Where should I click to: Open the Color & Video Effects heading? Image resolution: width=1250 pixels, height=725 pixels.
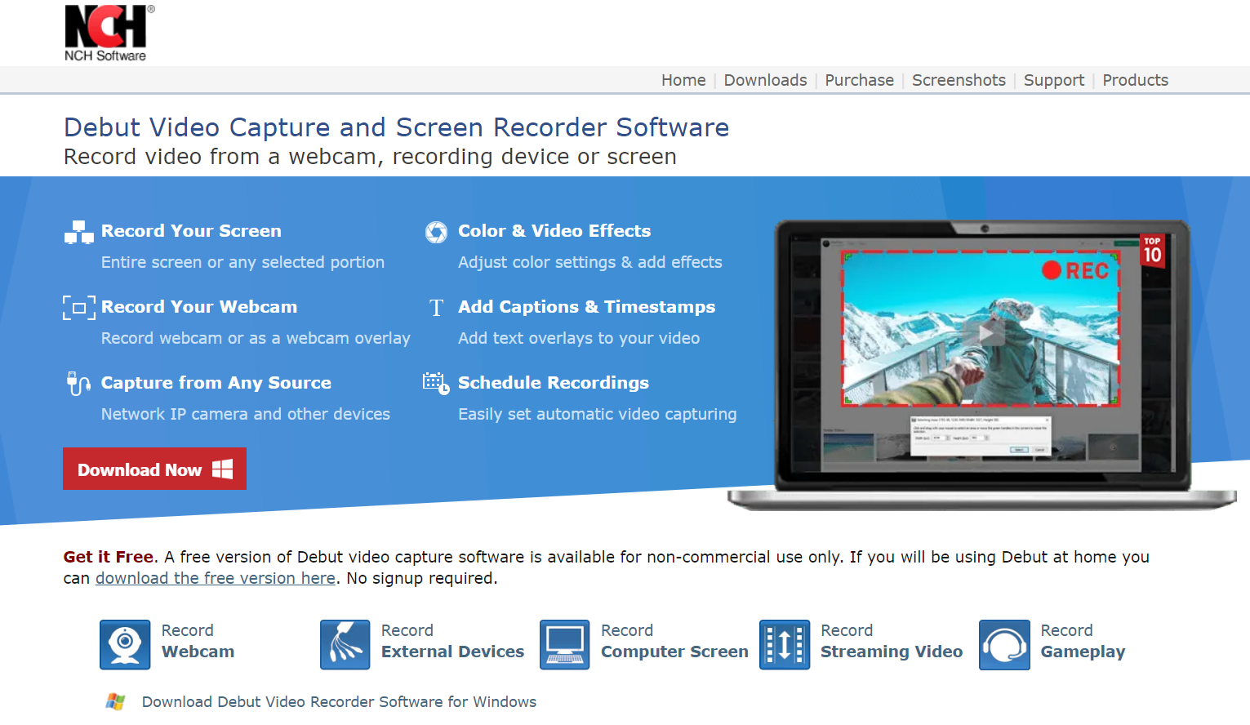(x=554, y=231)
